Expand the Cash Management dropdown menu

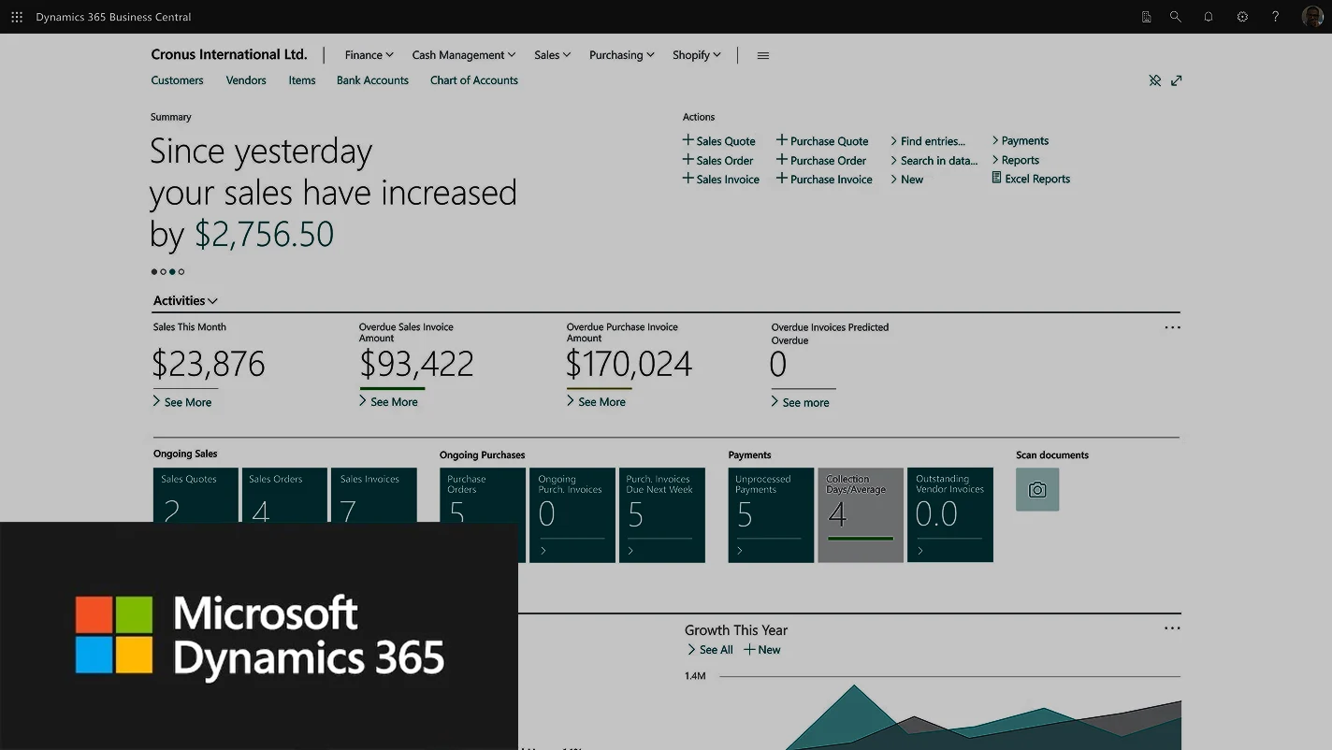pos(464,55)
